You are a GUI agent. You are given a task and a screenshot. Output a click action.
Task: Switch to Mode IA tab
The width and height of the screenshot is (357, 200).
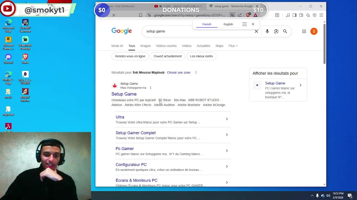117,46
